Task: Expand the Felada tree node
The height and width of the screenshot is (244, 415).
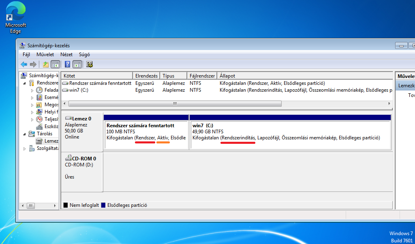Action: pos(32,90)
